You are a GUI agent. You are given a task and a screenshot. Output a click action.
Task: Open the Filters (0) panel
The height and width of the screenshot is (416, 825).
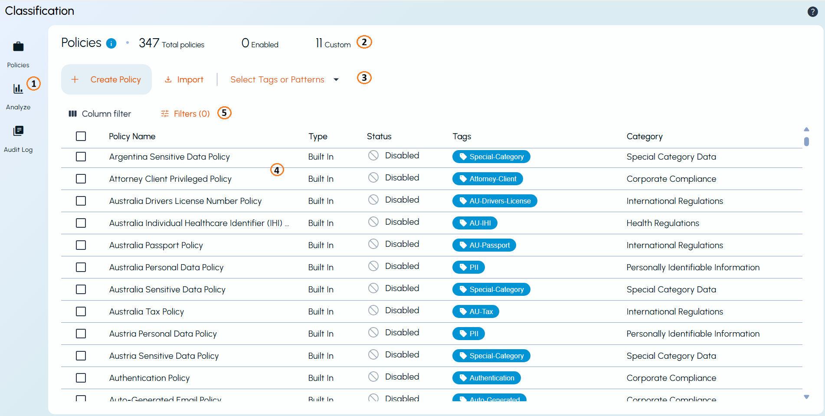[185, 114]
